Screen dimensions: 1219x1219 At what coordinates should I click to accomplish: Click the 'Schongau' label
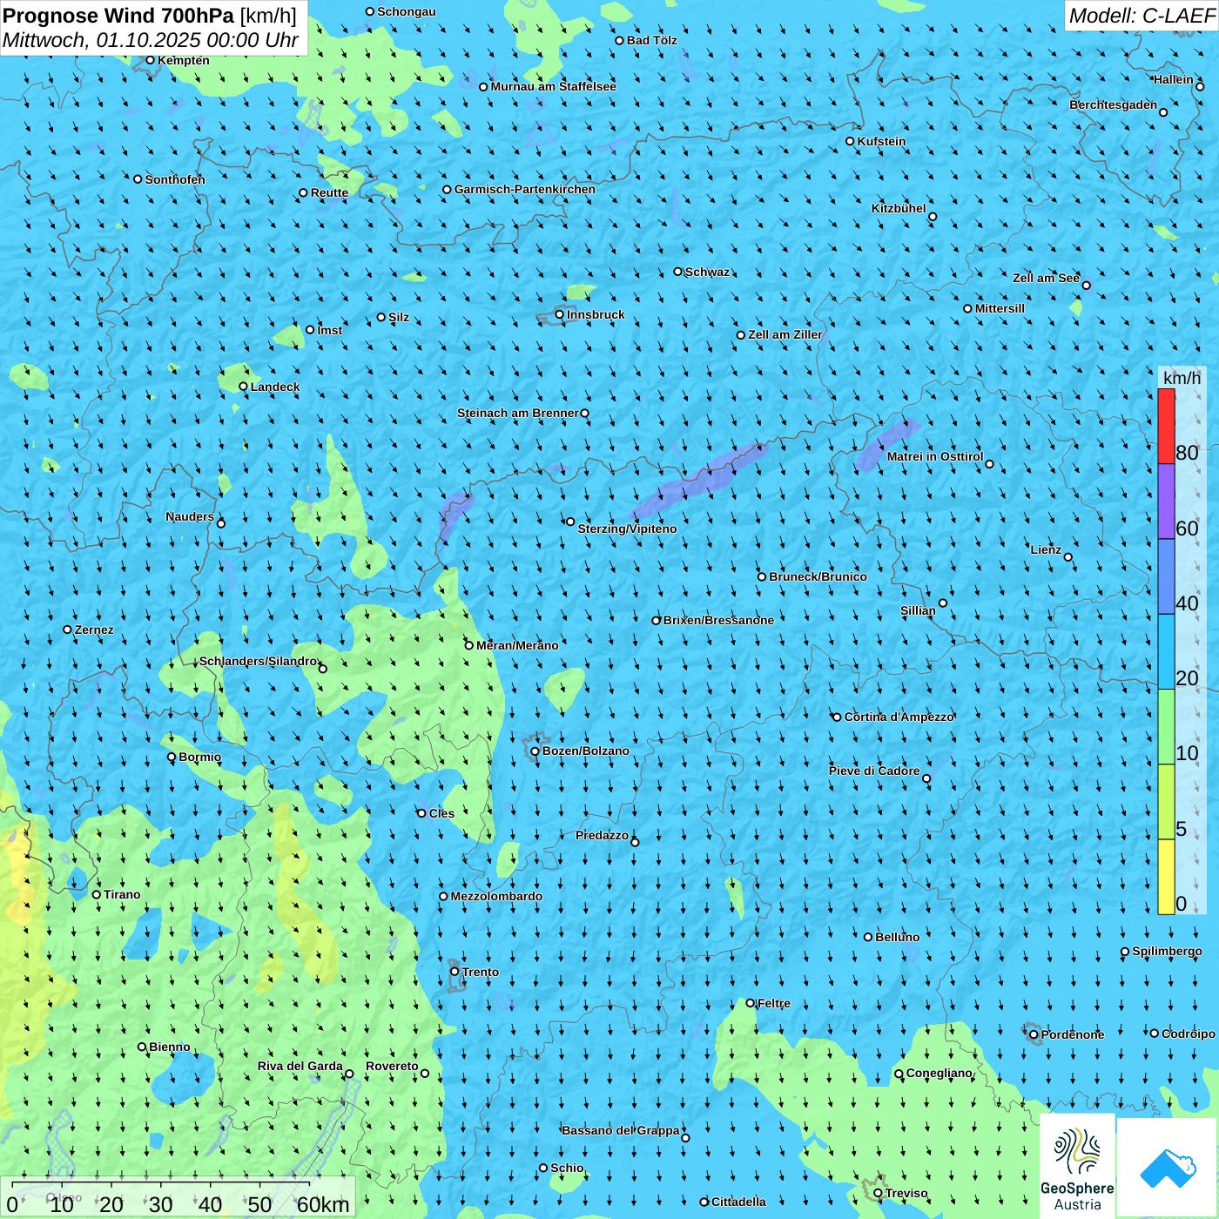[407, 11]
